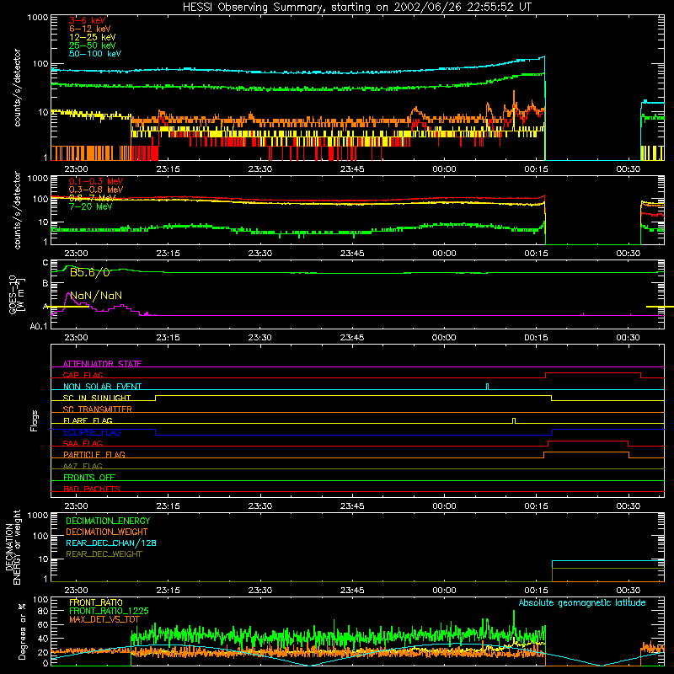Click the REAR_DEC_WEIGHT legend entry
The height and width of the screenshot is (674, 674).
(104, 554)
